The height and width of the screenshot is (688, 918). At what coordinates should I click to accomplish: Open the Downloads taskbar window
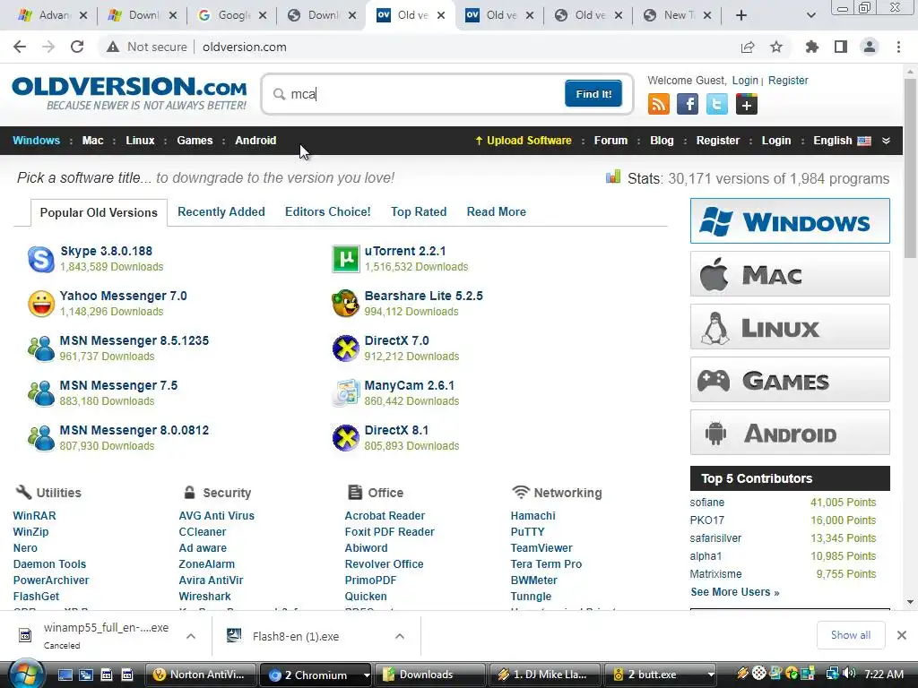point(429,675)
